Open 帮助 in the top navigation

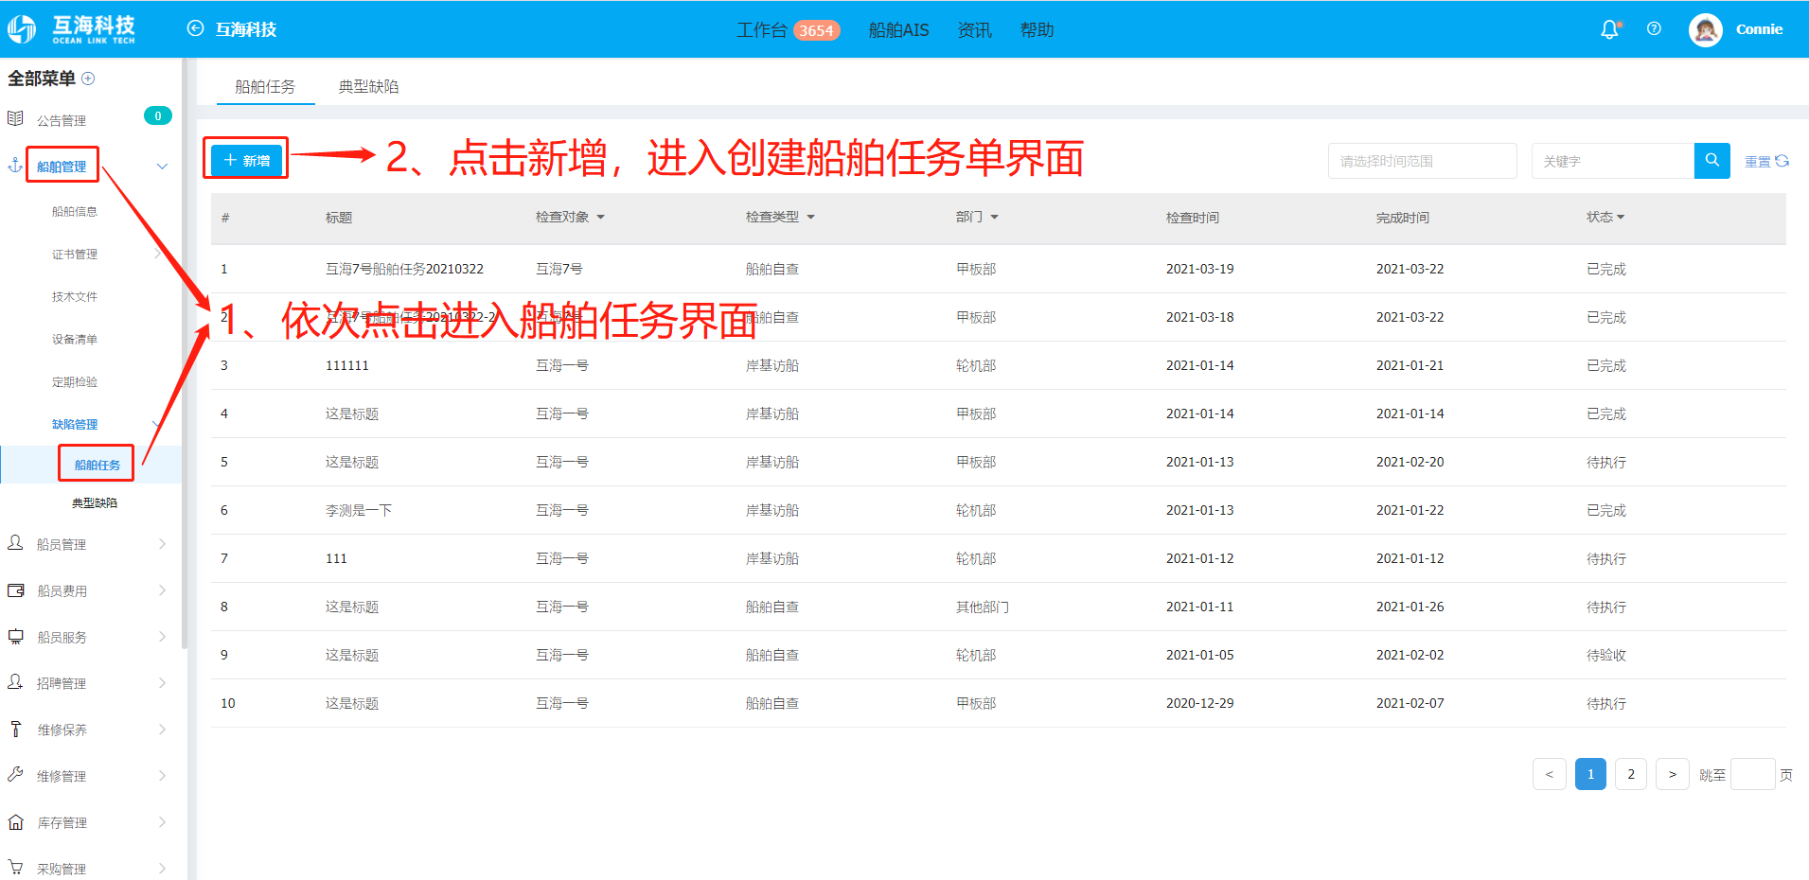point(1037,30)
